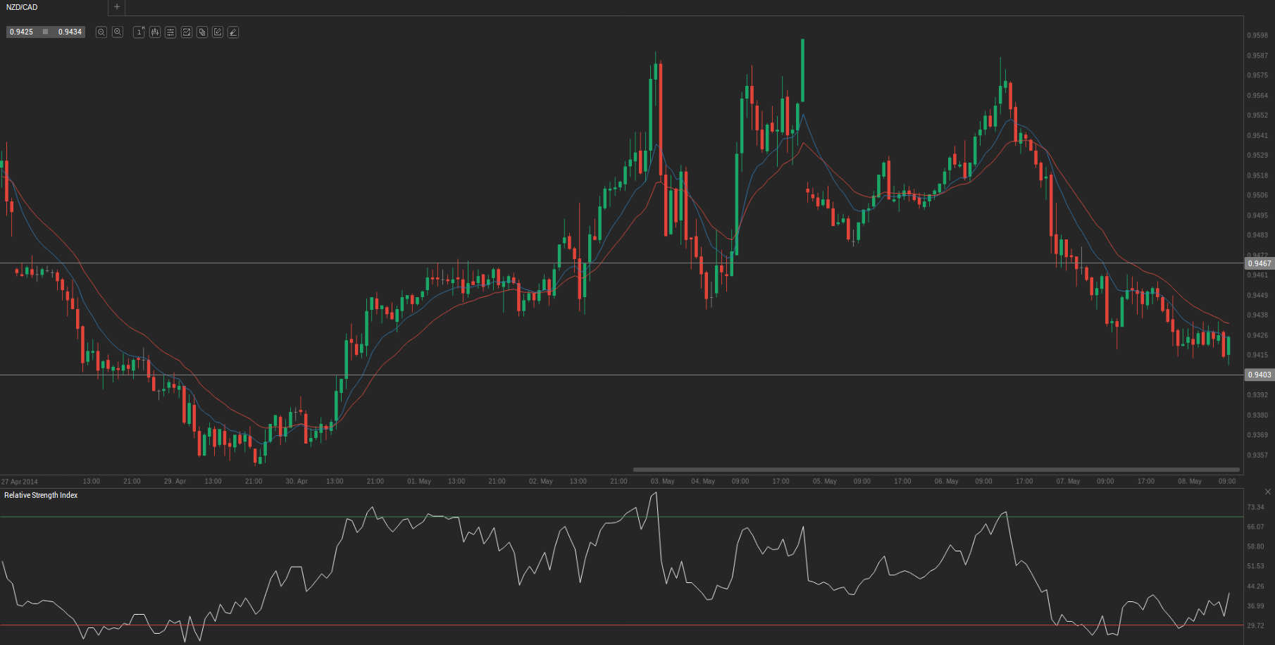
Task: Click the Relative Strength Index label
Action: [41, 496]
